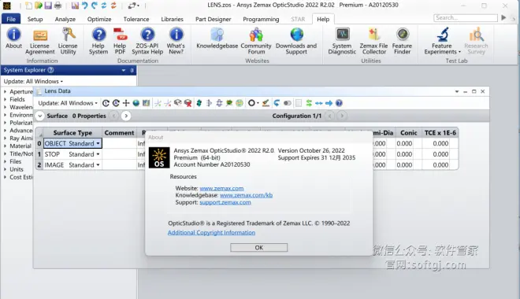Click OK in the About dialog
520x299 pixels.
(x=259, y=247)
